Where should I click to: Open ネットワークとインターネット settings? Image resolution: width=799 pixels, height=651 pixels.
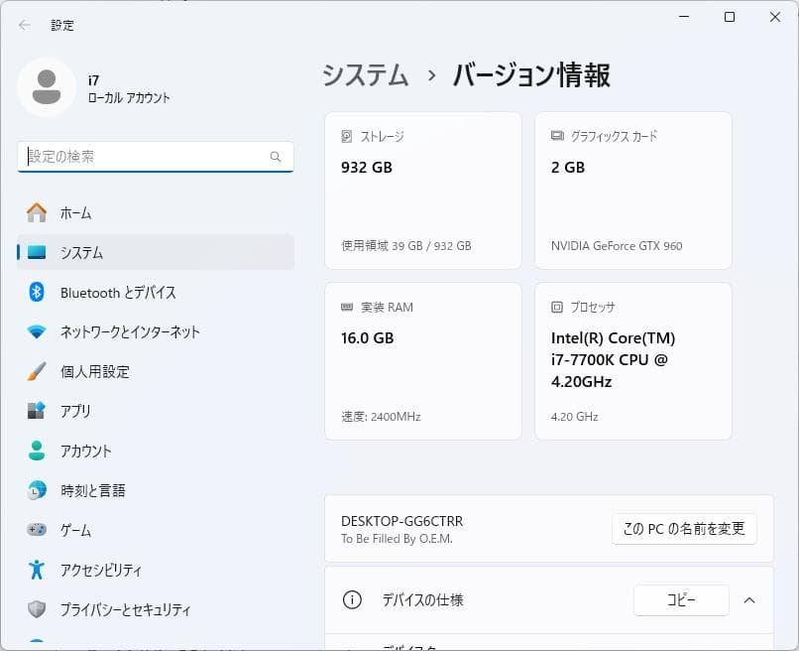[x=36, y=331]
